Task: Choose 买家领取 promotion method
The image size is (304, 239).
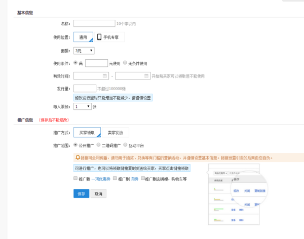Action: point(87,132)
